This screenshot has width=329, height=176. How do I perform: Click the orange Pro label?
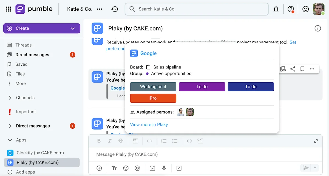click(x=153, y=98)
